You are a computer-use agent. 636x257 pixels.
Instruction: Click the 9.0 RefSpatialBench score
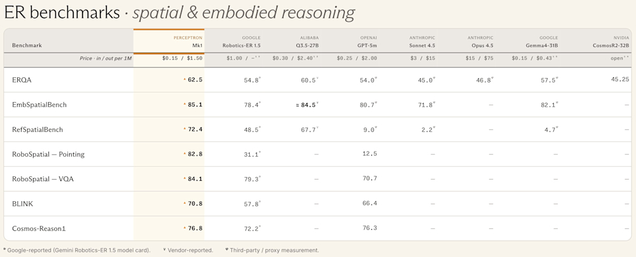370,129
